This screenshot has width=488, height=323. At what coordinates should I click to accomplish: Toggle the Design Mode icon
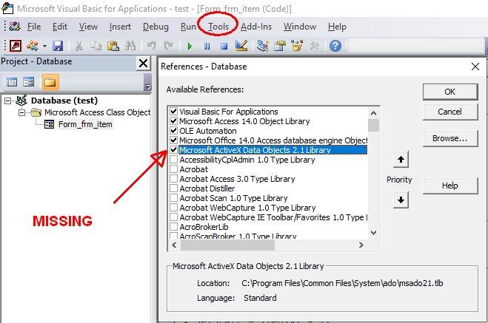coord(241,46)
